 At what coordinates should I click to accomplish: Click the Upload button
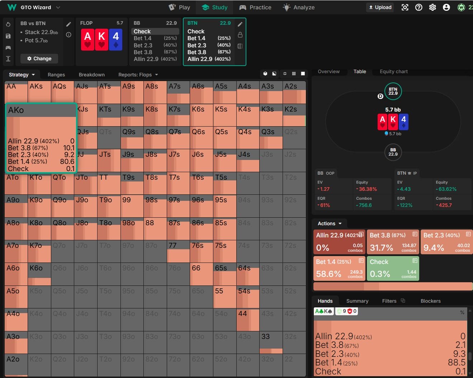click(x=380, y=7)
